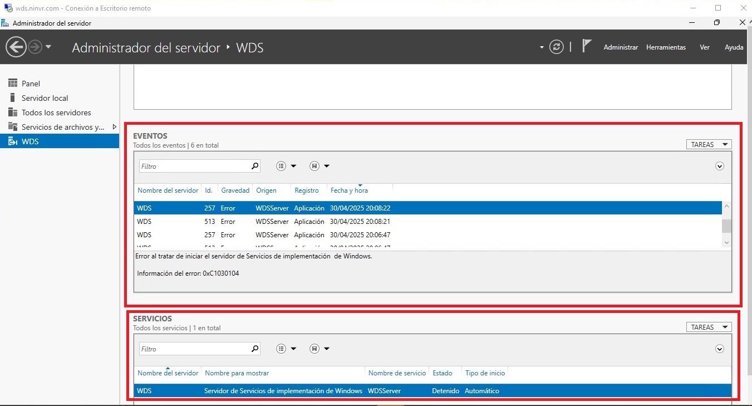Click the Todos los servidores icon
The image size is (752, 406).
click(13, 112)
